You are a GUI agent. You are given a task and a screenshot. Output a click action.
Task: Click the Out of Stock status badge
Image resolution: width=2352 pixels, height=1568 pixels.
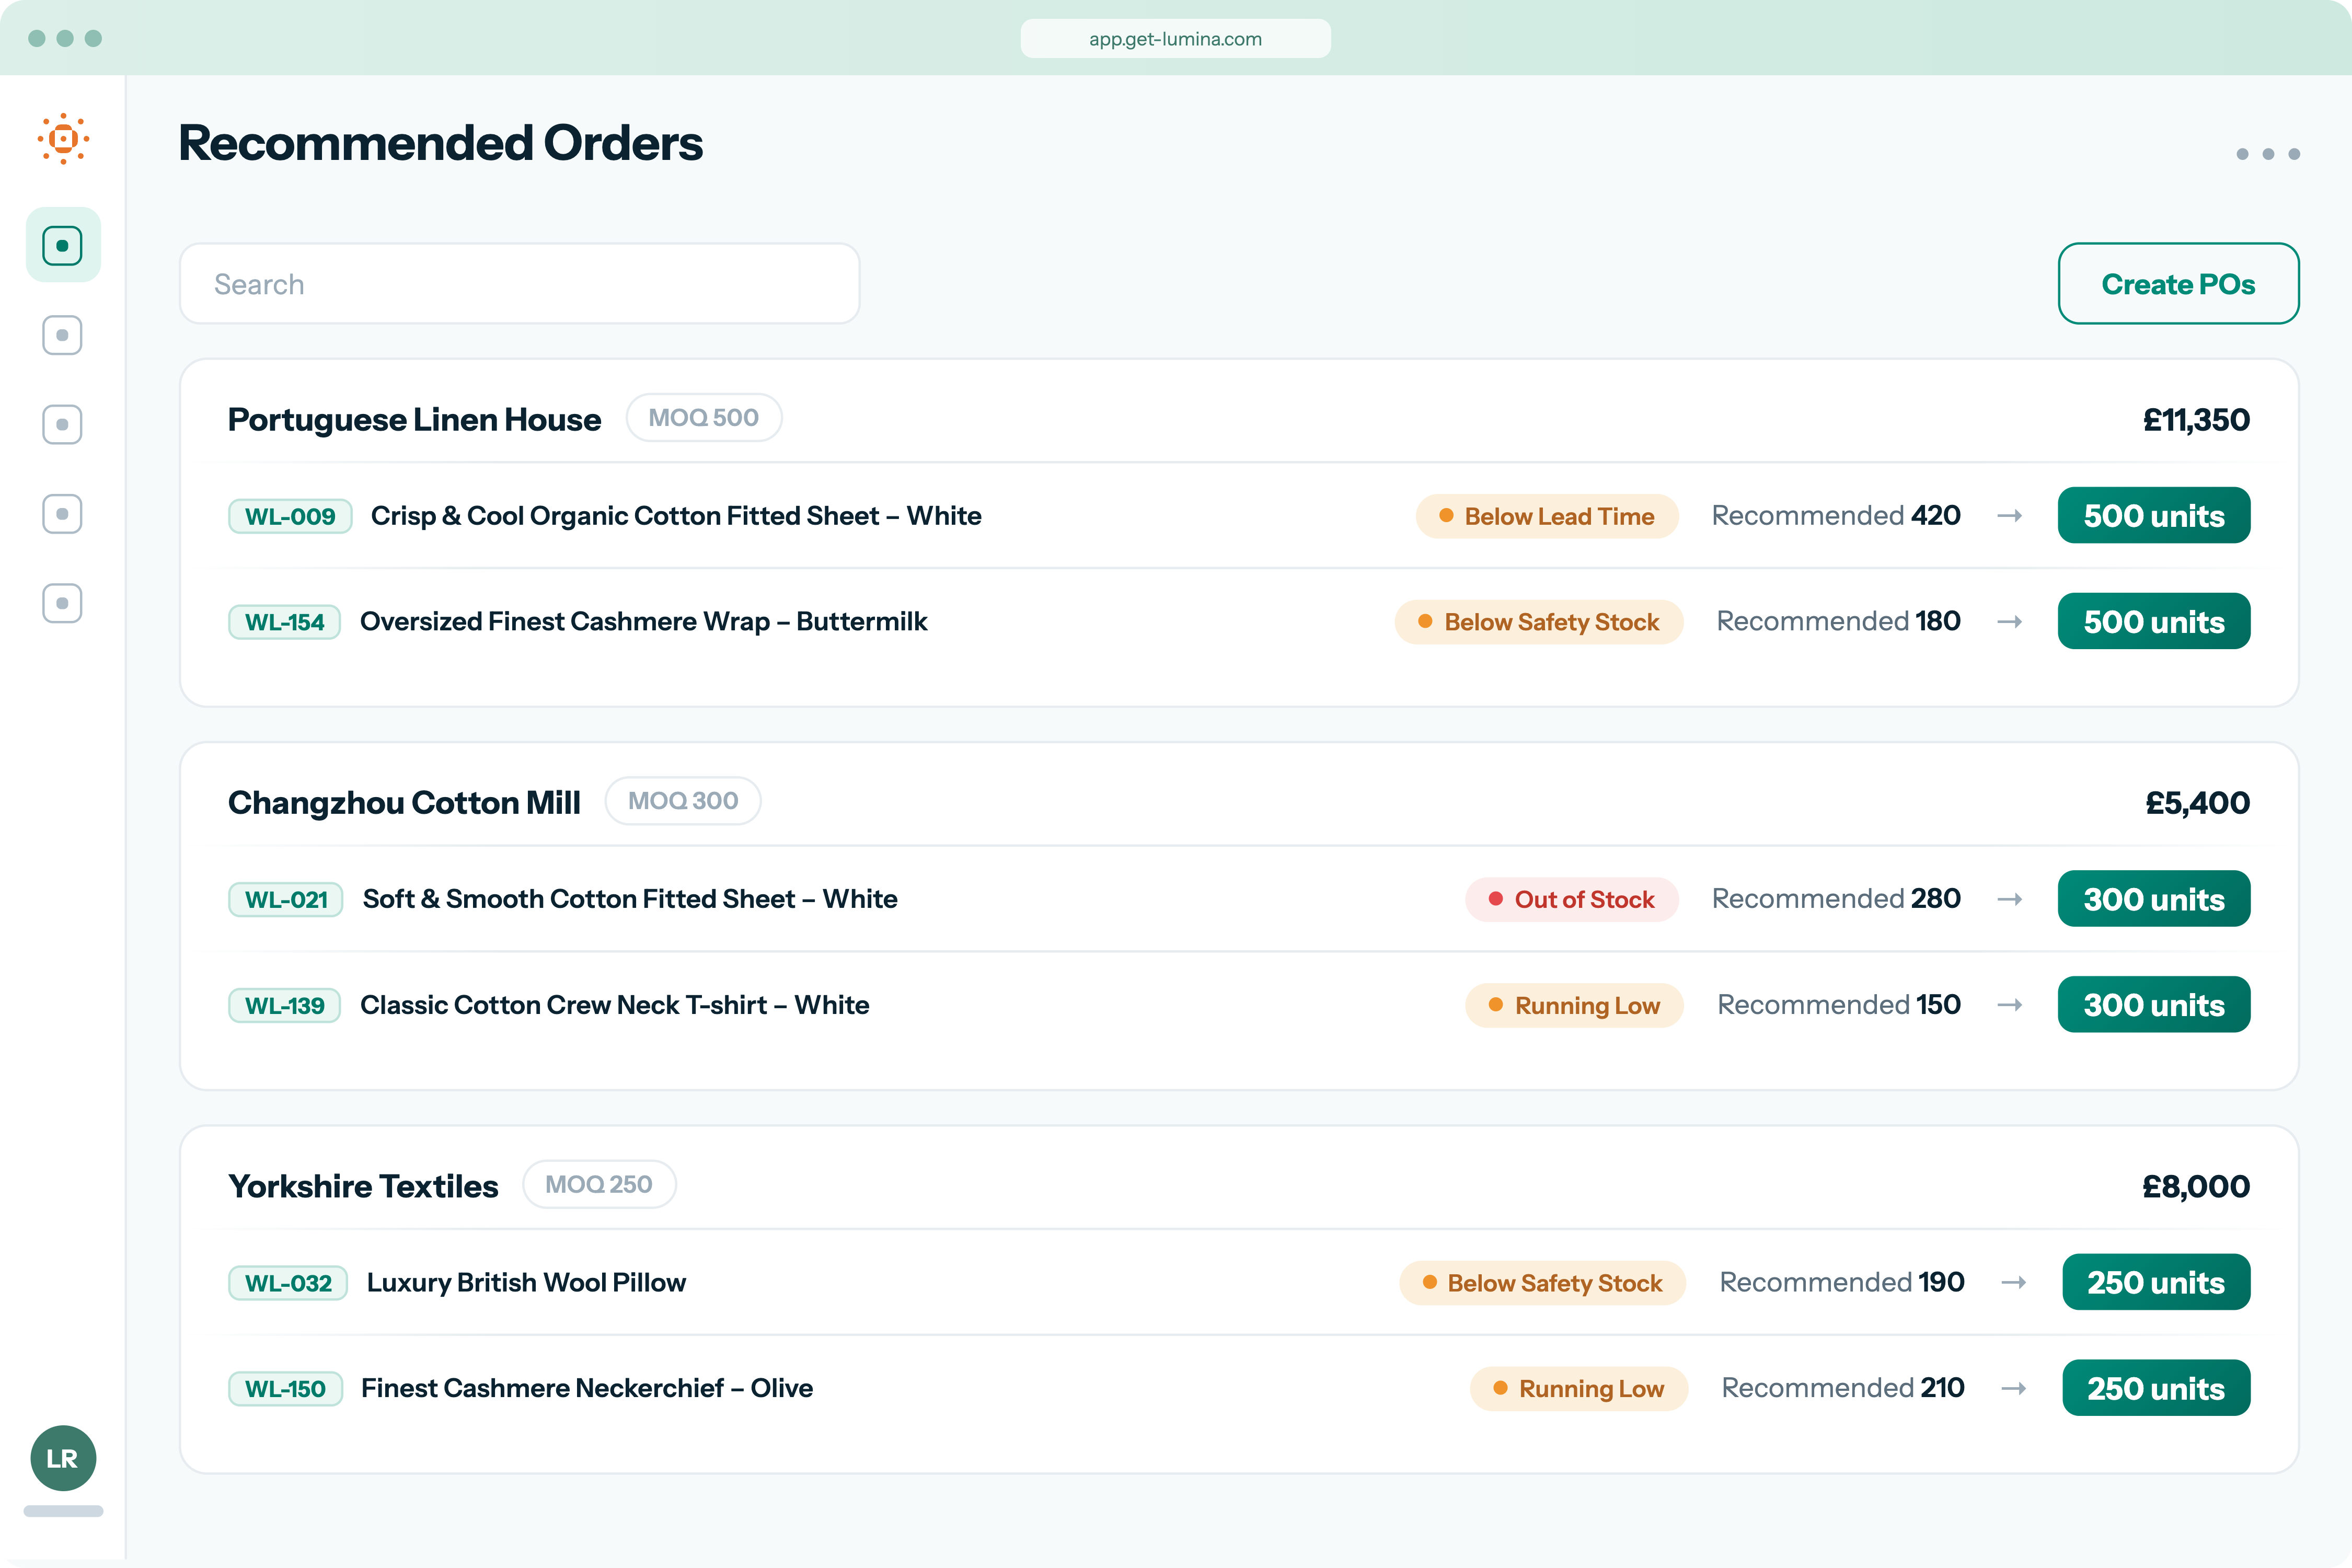pyautogui.click(x=1572, y=899)
